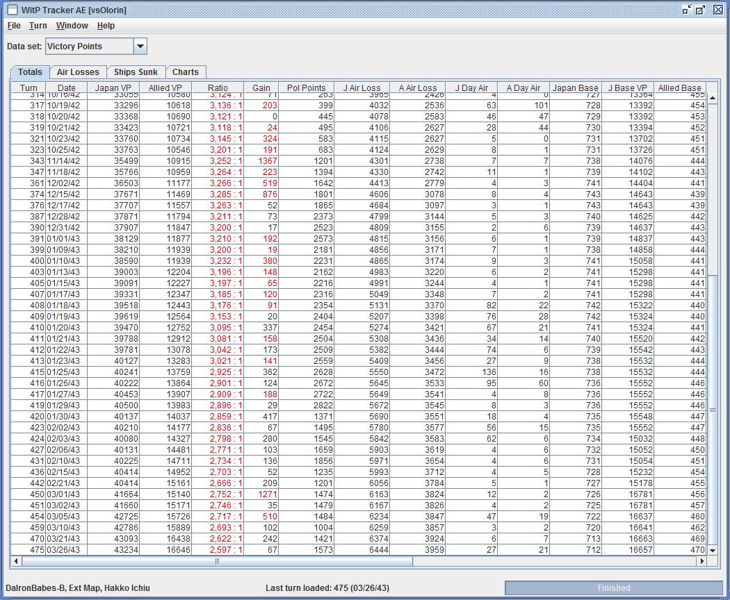The width and height of the screenshot is (730, 600).
Task: Switch to the Totals tab
Action: click(x=31, y=72)
